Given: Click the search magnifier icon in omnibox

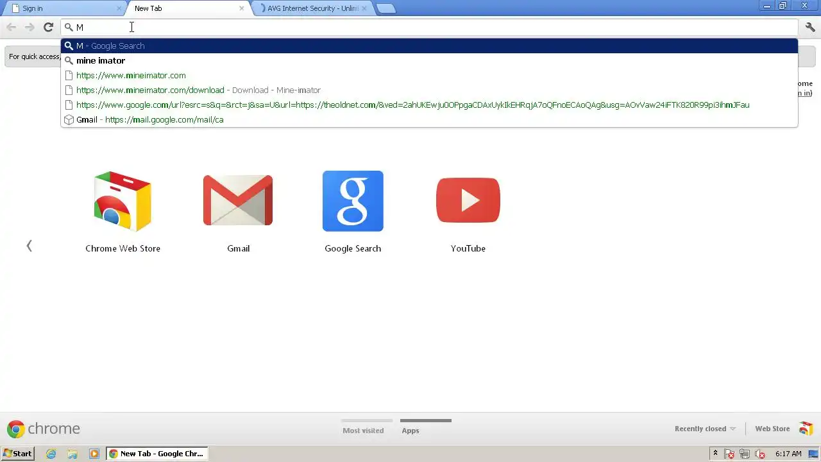Looking at the screenshot, I should click(x=69, y=28).
